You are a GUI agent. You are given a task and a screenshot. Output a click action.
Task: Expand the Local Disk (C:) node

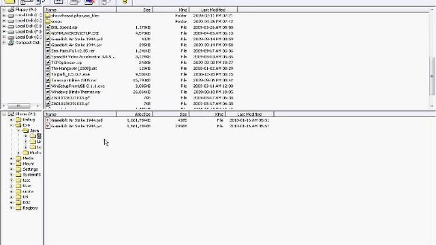pyautogui.click(x=4, y=15)
